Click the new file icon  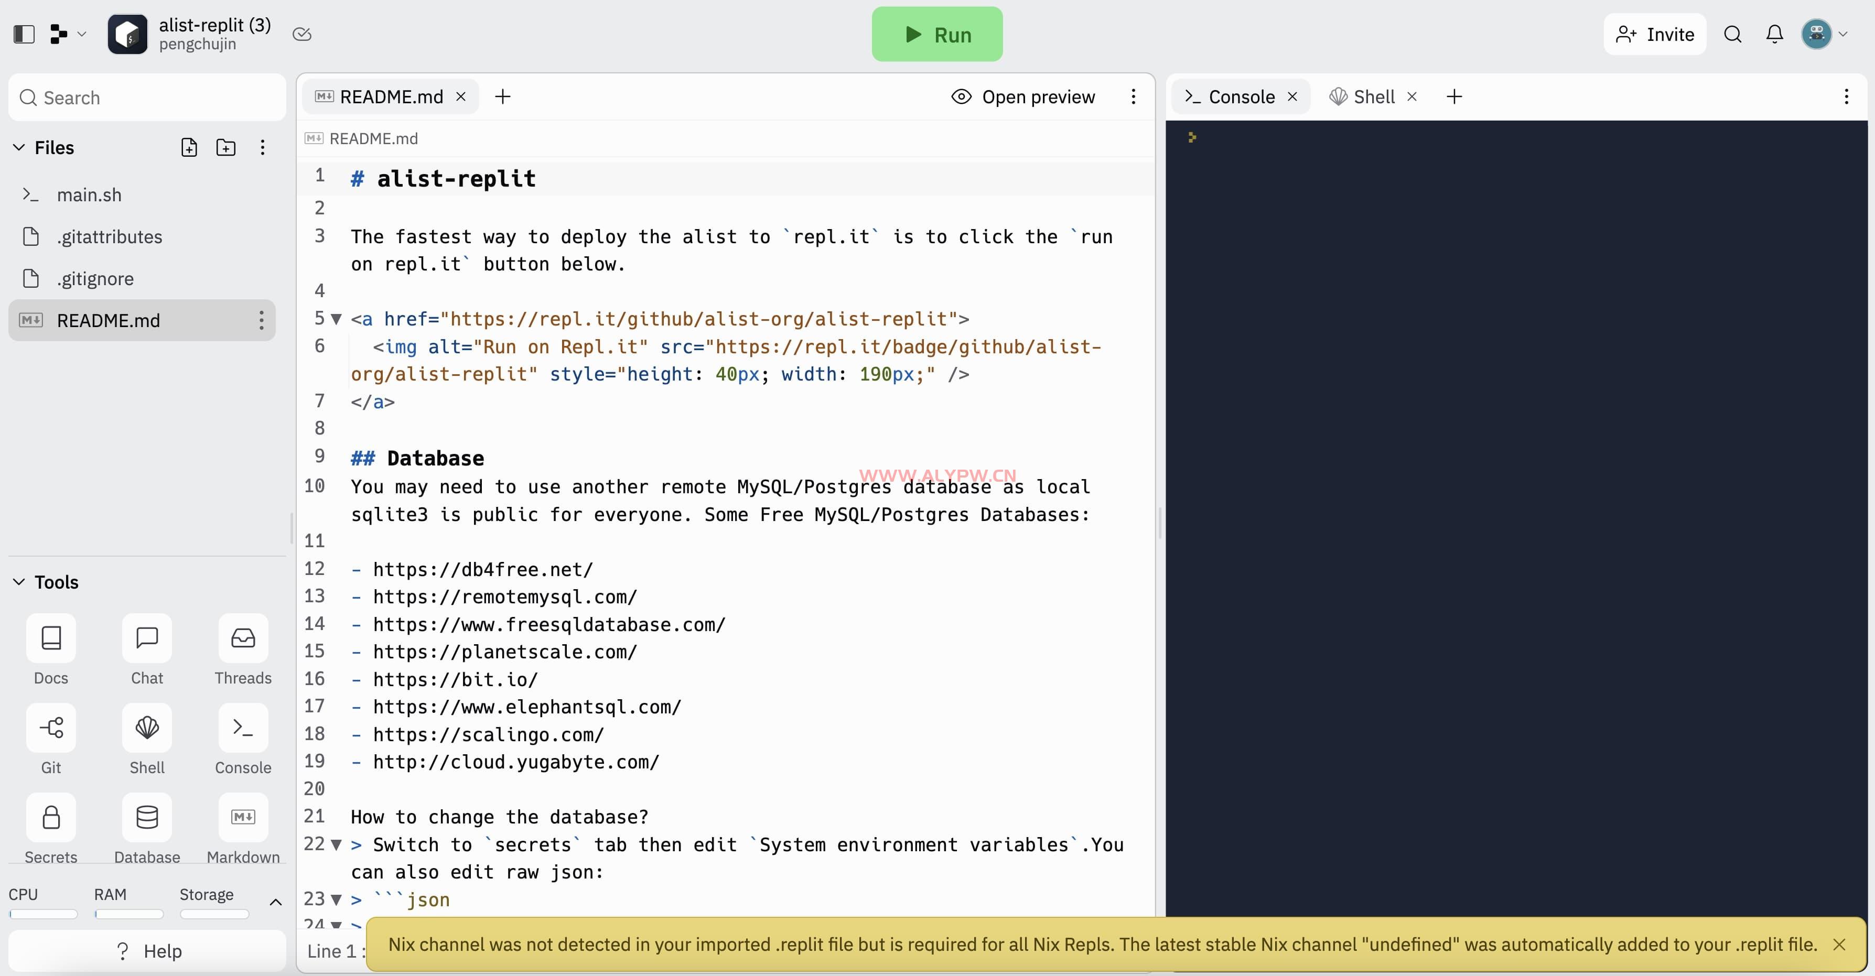click(x=189, y=148)
